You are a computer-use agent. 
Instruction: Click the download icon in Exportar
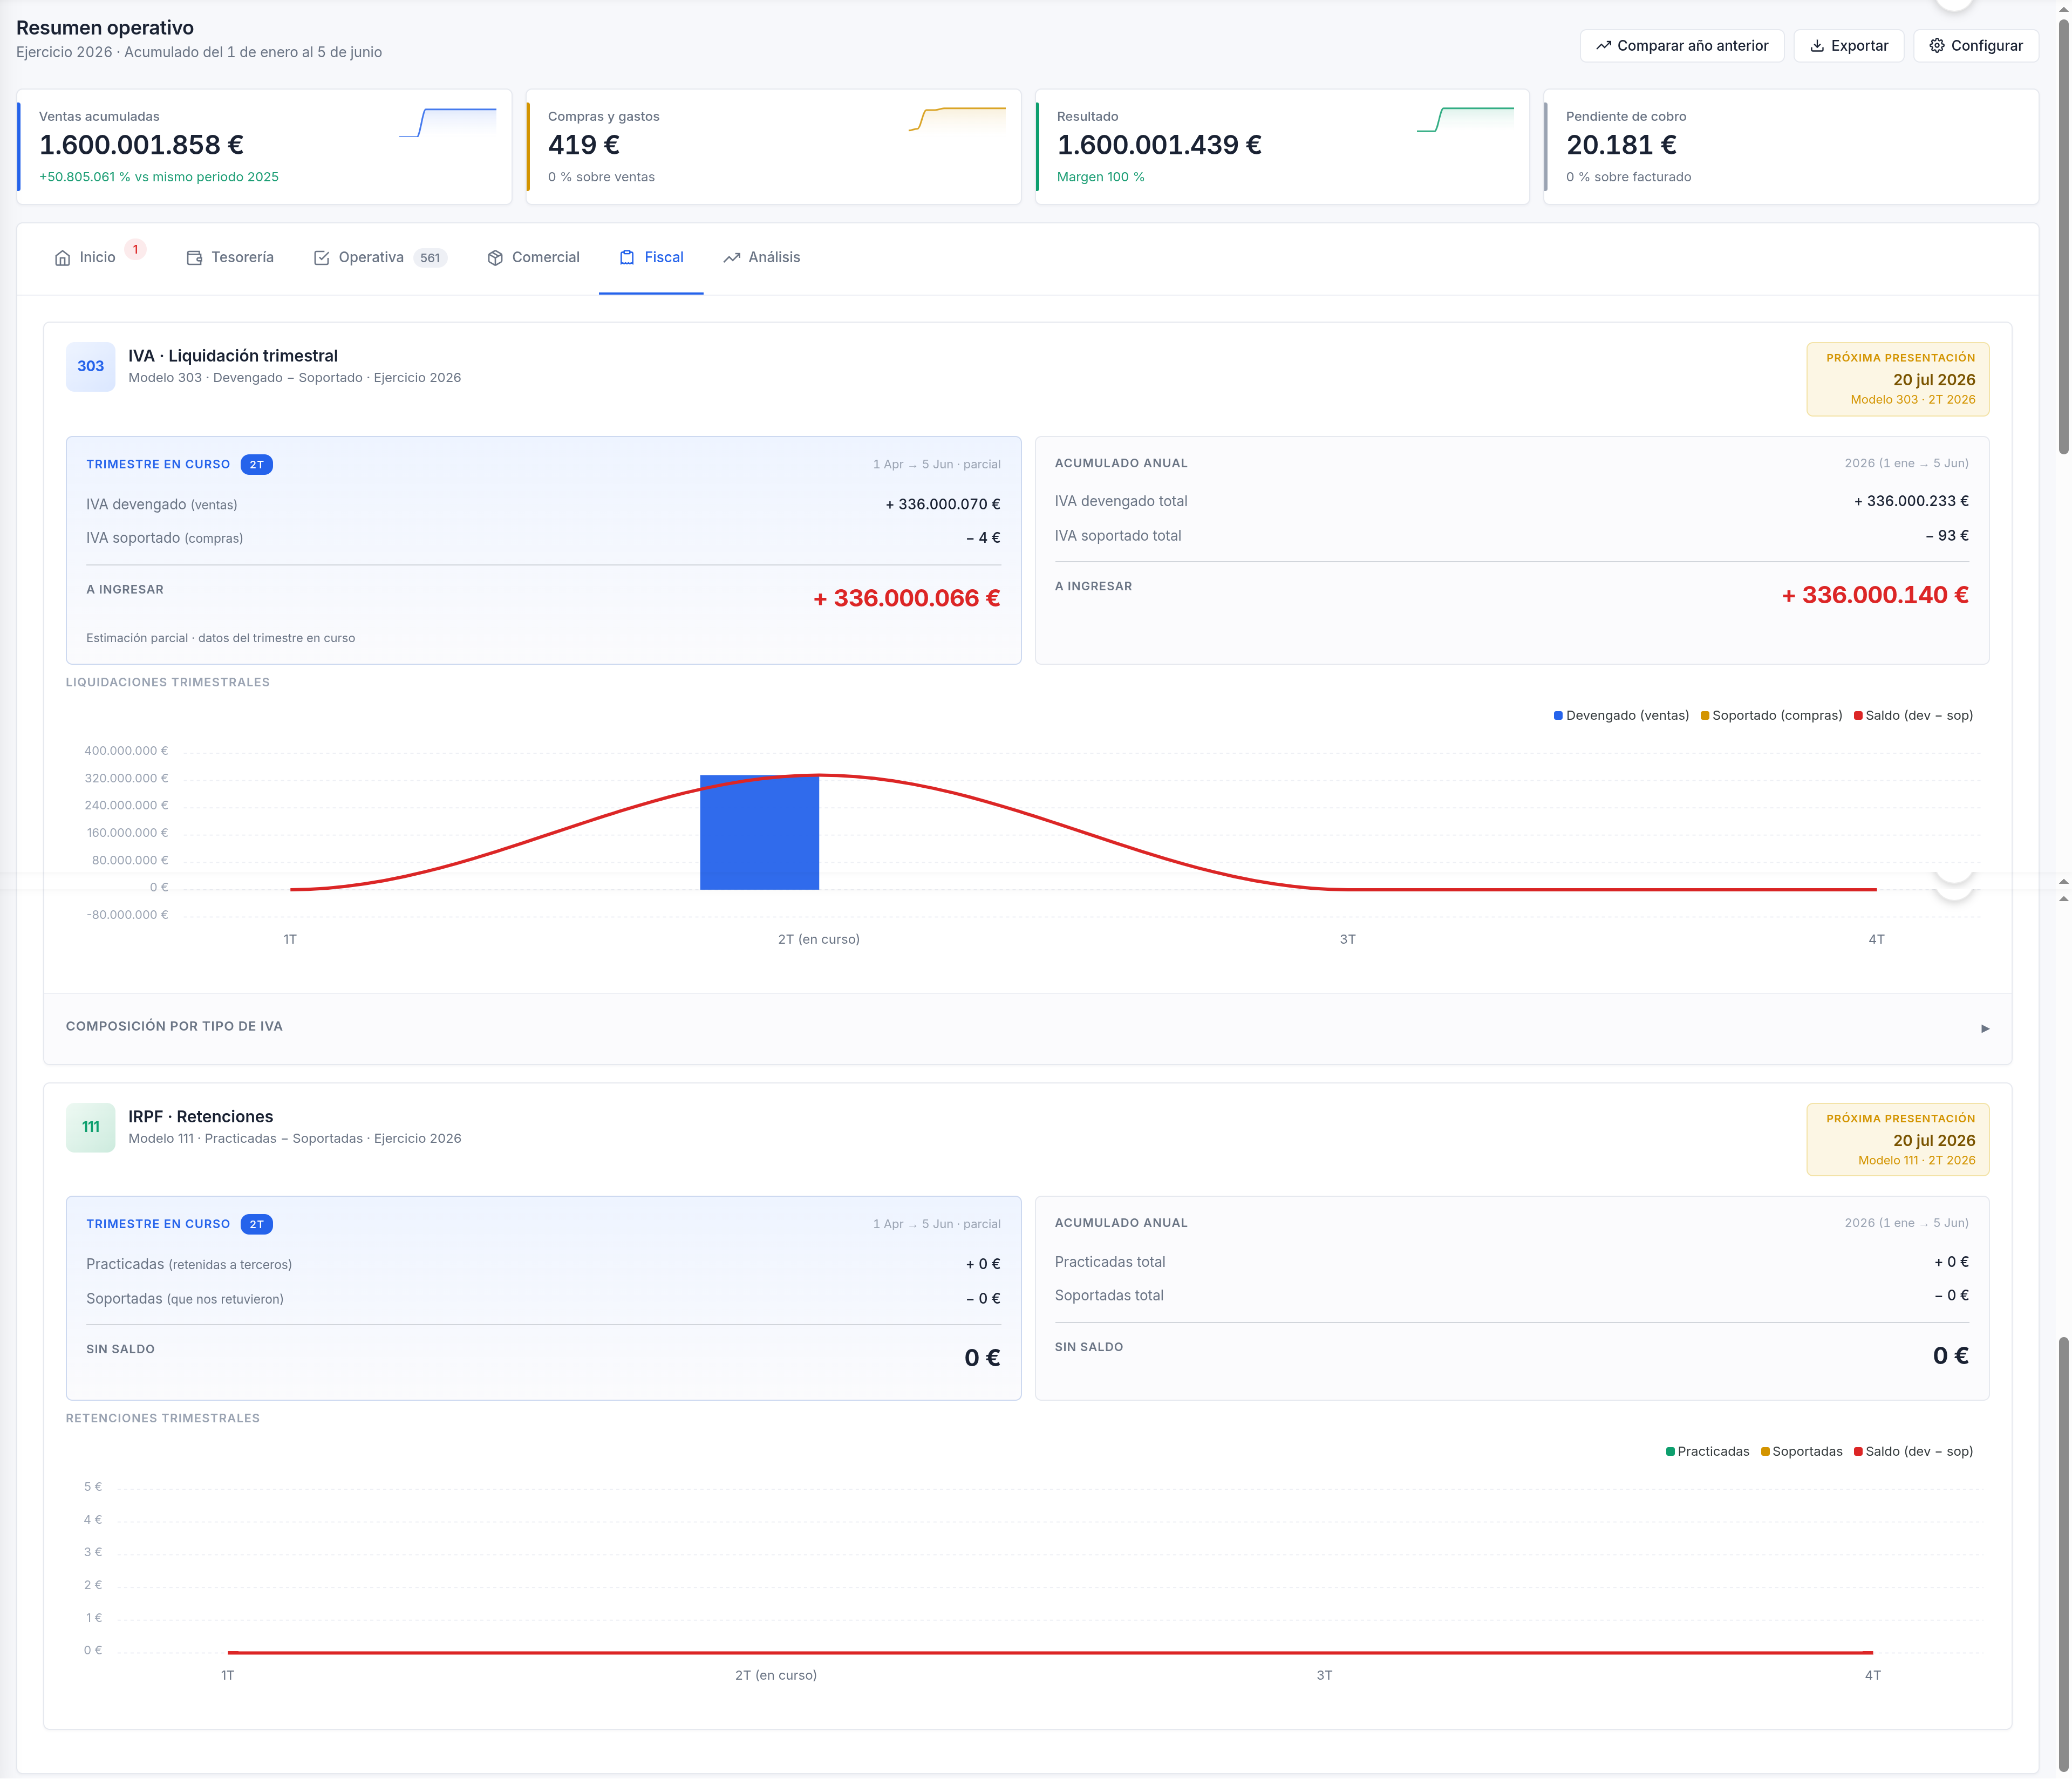click(1817, 46)
